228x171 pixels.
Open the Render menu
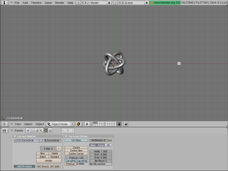coord(60,3)
